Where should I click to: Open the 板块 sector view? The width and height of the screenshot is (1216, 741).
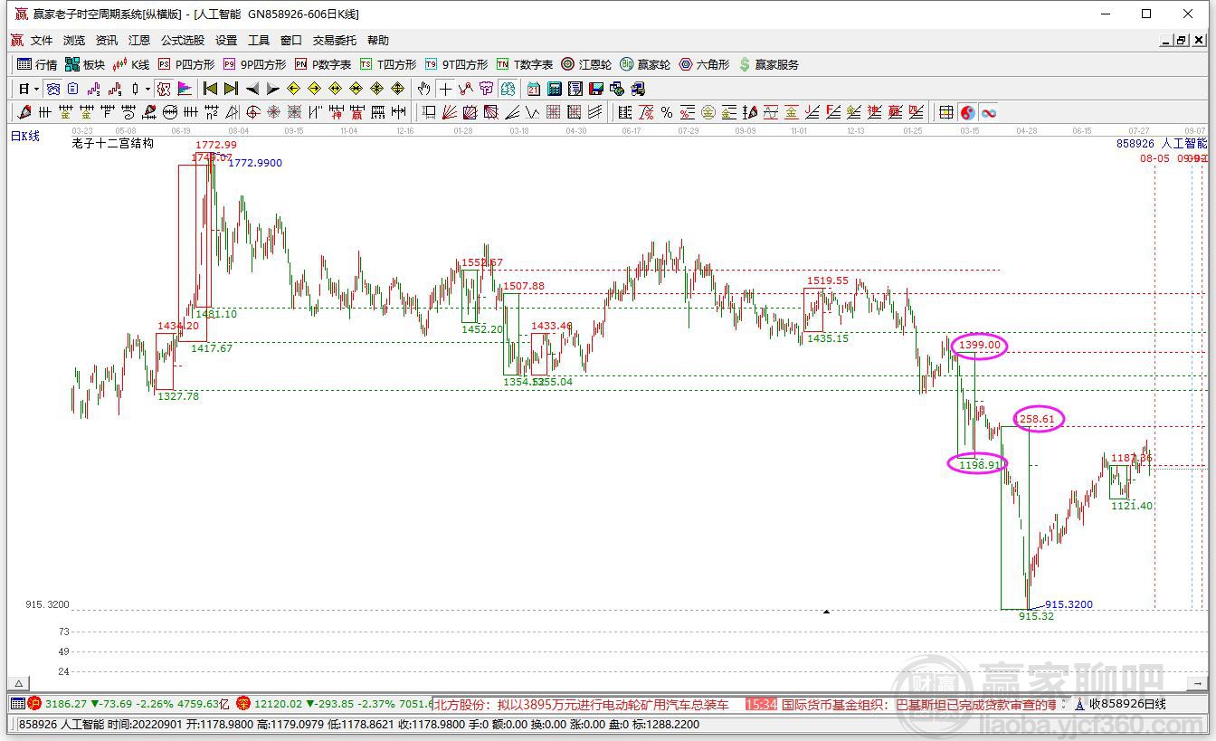click(x=85, y=64)
